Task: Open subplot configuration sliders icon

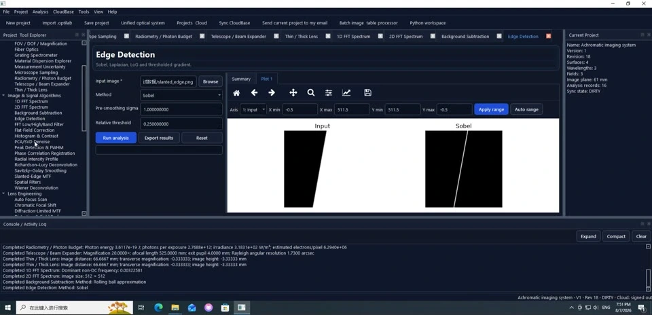Action: (329, 93)
